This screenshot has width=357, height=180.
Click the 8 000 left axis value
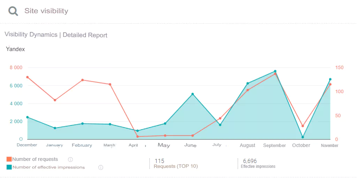(16, 67)
